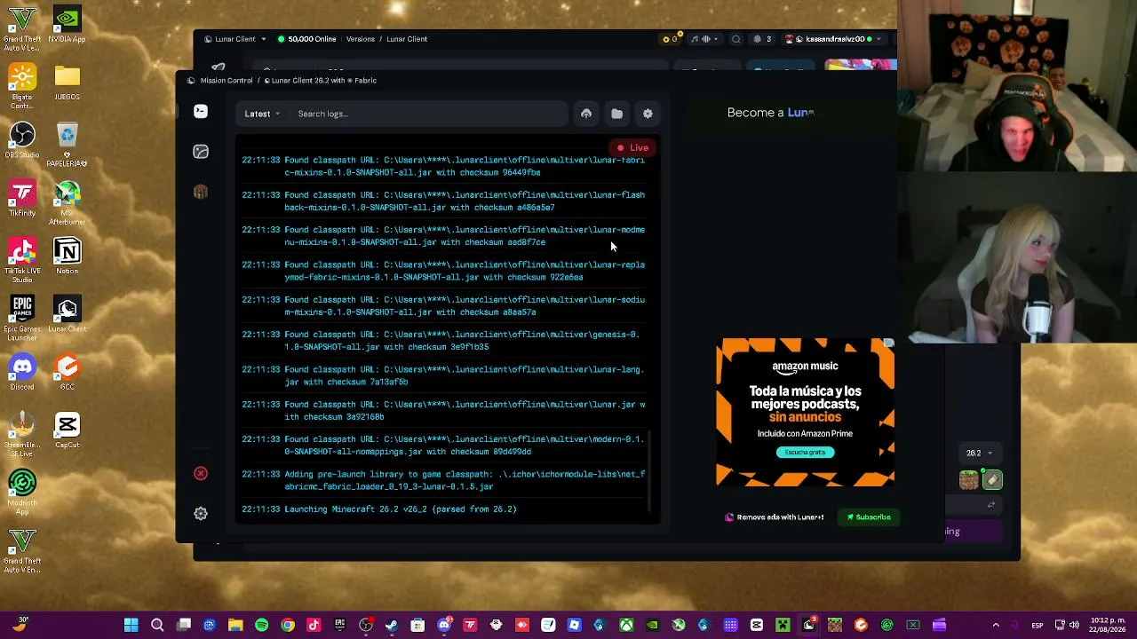Open Lunar Client desktop shortcut

[68, 313]
